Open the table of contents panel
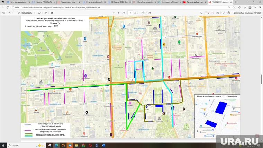Image resolution: width=263 pixels, height=148 pixels. (x=3, y=13)
